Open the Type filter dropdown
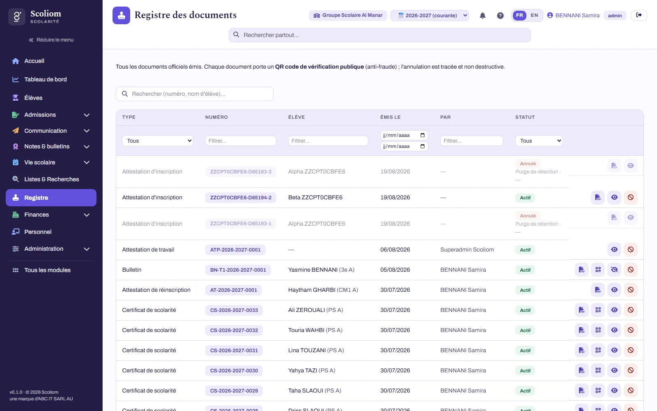This screenshot has height=411, width=657. 158,141
